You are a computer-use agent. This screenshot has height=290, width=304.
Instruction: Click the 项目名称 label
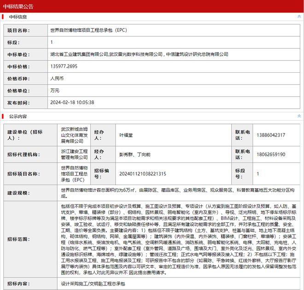(x=18, y=30)
